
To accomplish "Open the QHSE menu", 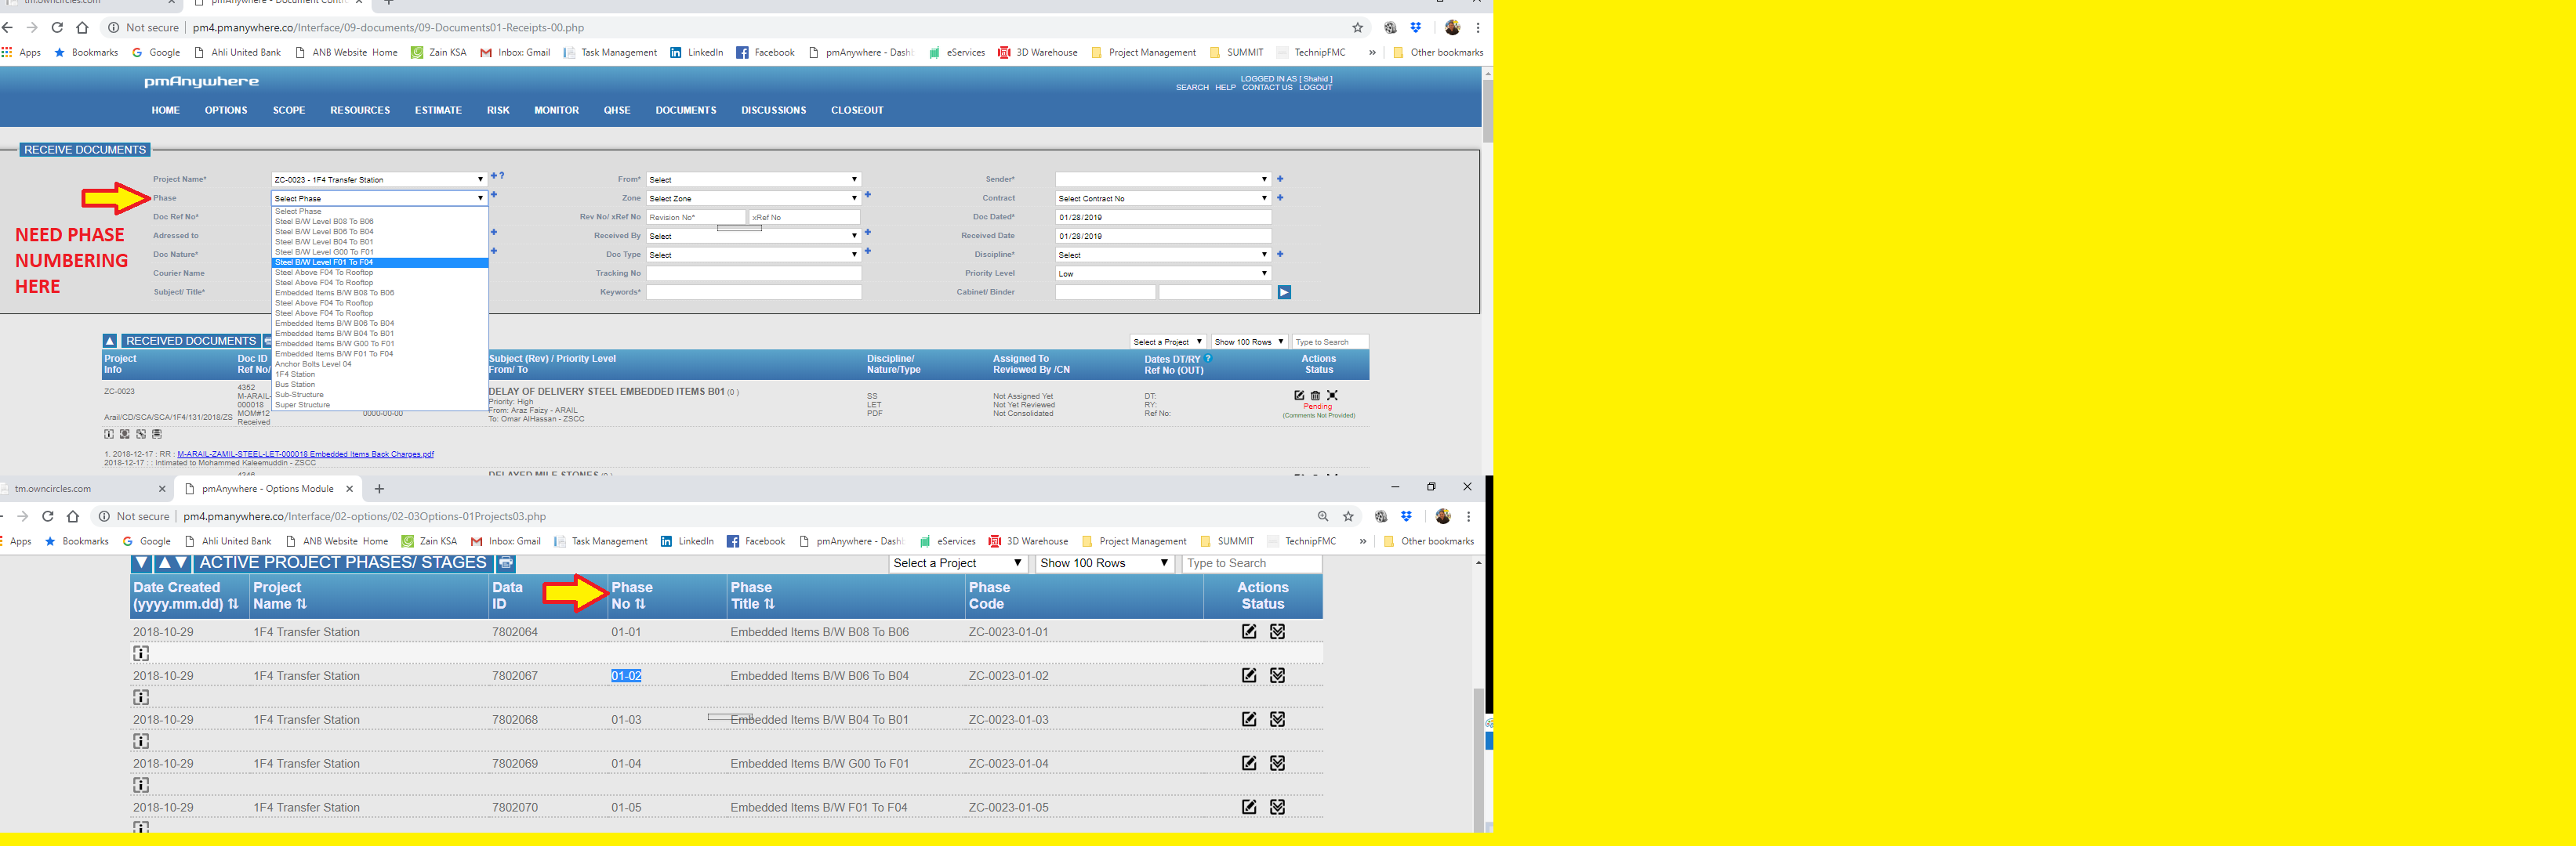I will click(616, 111).
